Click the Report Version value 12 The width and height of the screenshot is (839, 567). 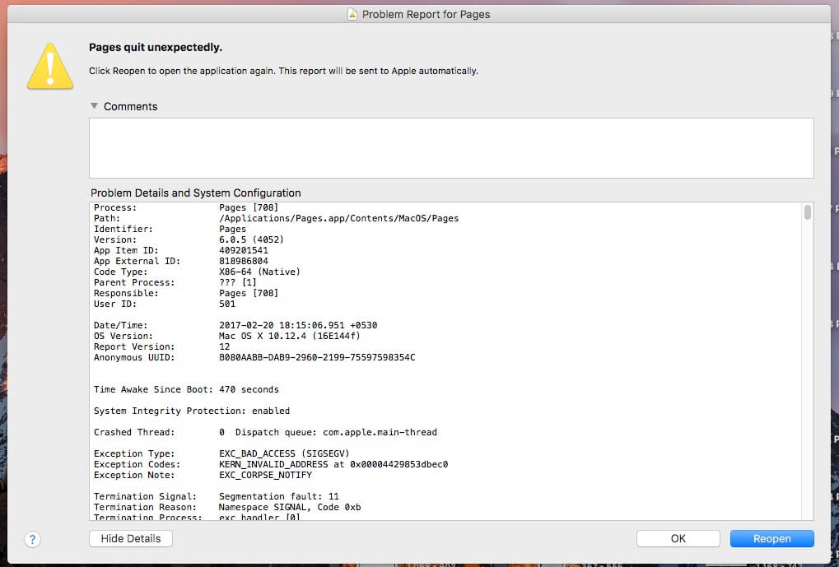(224, 346)
